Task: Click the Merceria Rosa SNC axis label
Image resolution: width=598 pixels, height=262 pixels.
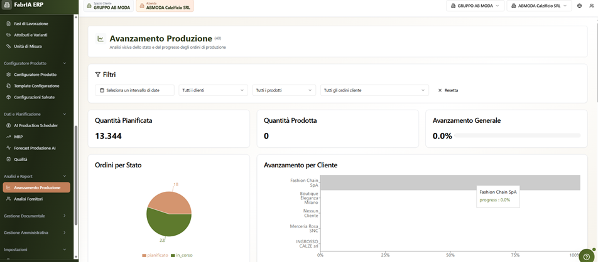Action: pyautogui.click(x=304, y=228)
